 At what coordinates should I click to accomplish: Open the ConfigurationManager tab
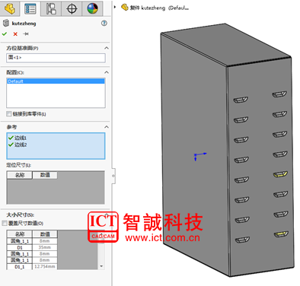tap(51, 8)
